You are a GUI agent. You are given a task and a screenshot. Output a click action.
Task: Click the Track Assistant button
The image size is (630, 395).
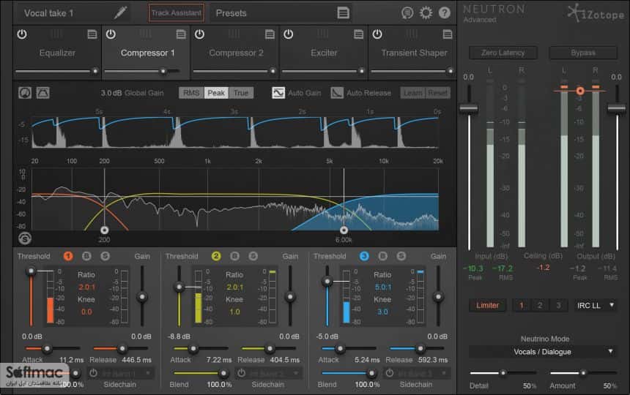coord(176,13)
